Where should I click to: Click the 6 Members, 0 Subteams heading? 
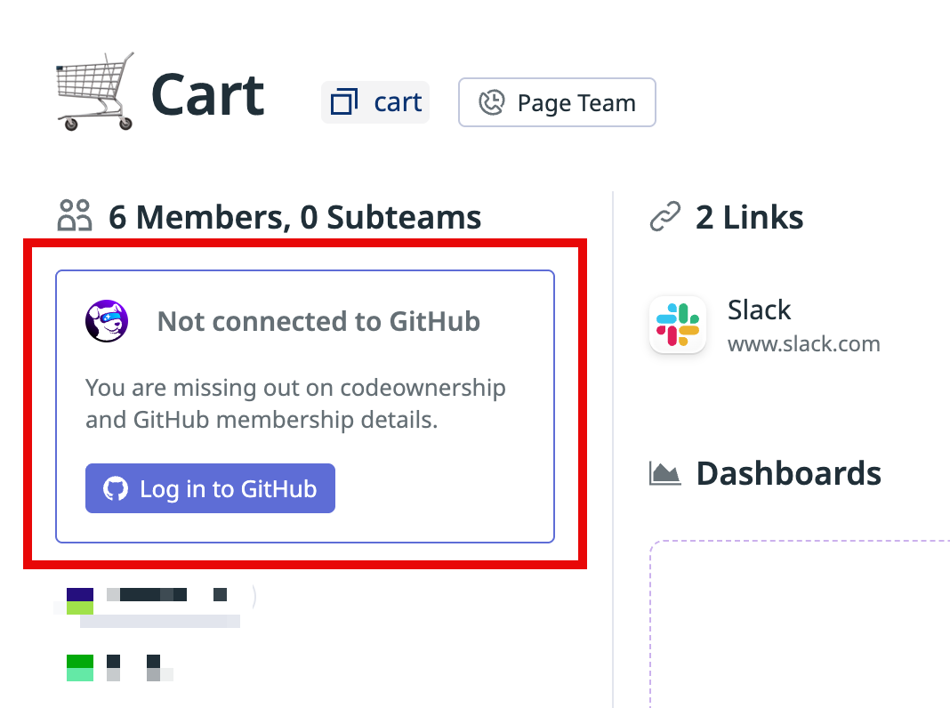294,217
